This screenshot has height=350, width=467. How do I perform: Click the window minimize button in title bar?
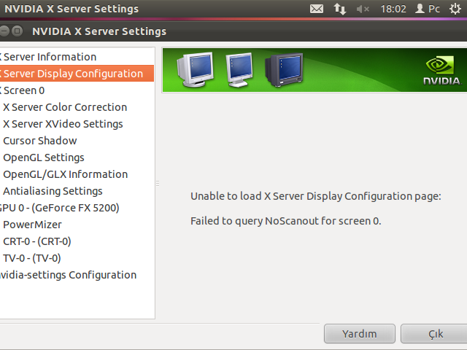click(x=3, y=31)
